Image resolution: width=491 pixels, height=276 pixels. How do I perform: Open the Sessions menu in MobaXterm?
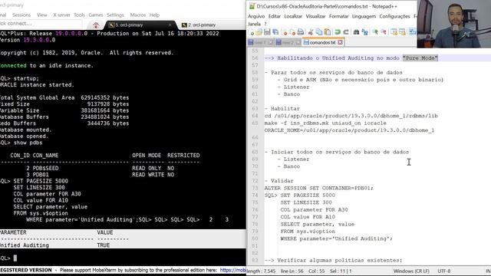tap(21, 15)
